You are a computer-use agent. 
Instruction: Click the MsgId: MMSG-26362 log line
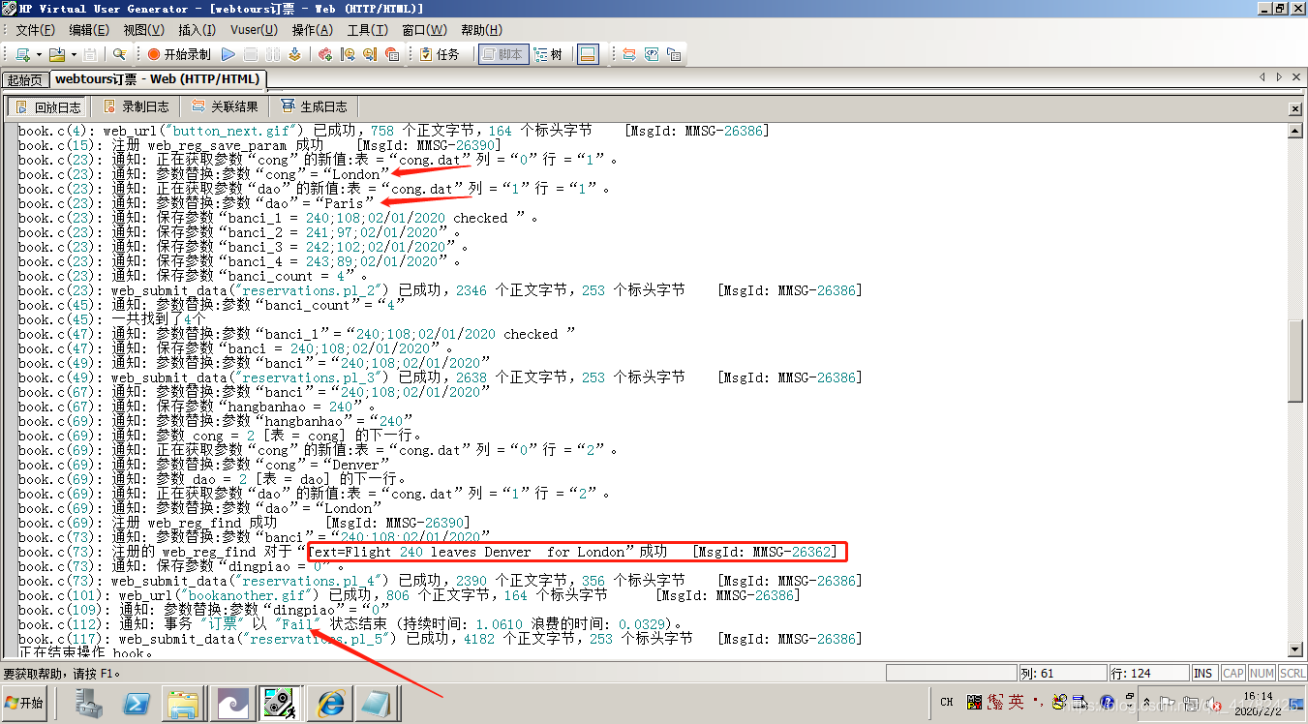point(426,552)
